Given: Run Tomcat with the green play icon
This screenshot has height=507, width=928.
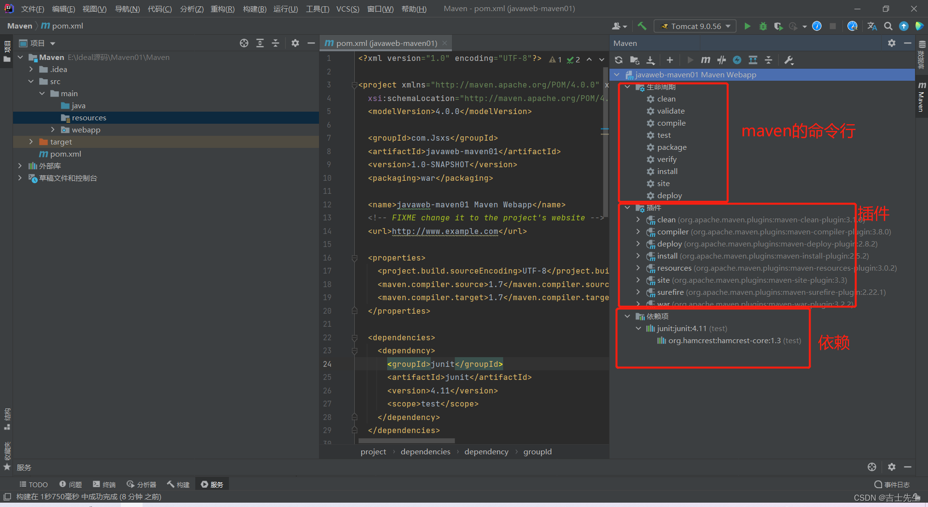Looking at the screenshot, I should pyautogui.click(x=747, y=26).
